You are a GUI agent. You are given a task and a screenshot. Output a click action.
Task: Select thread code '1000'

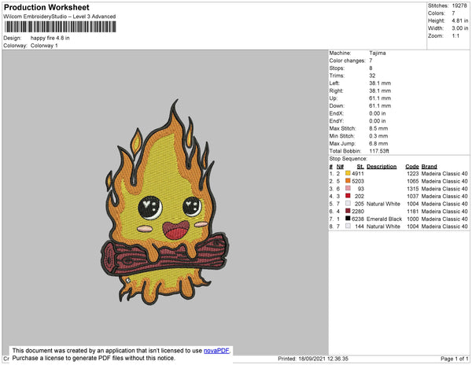[413, 219]
